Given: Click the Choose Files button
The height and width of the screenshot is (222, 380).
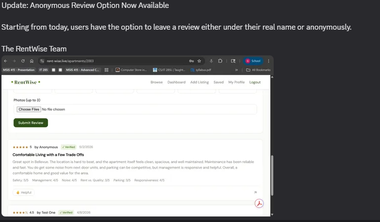Looking at the screenshot, I should (x=29, y=109).
